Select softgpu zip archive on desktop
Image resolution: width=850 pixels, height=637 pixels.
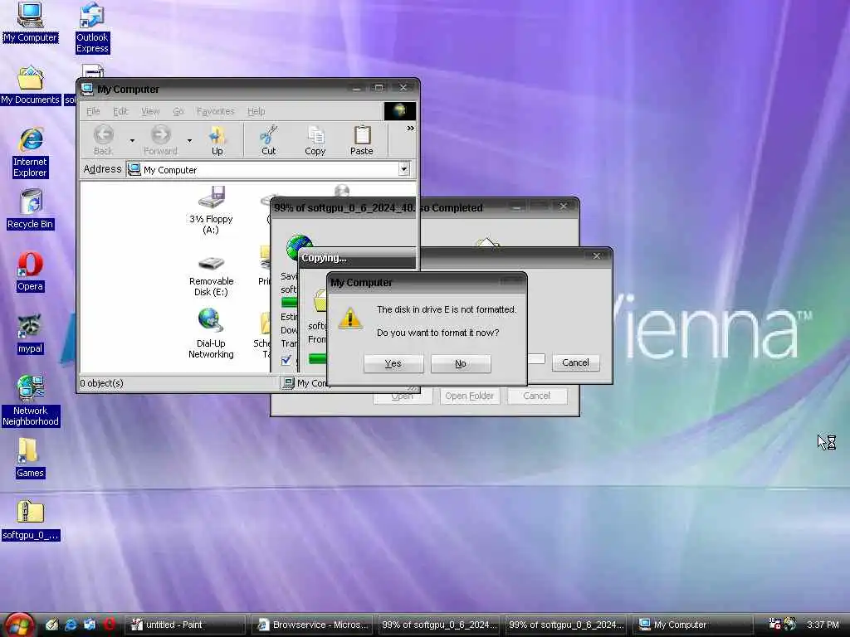31,521
